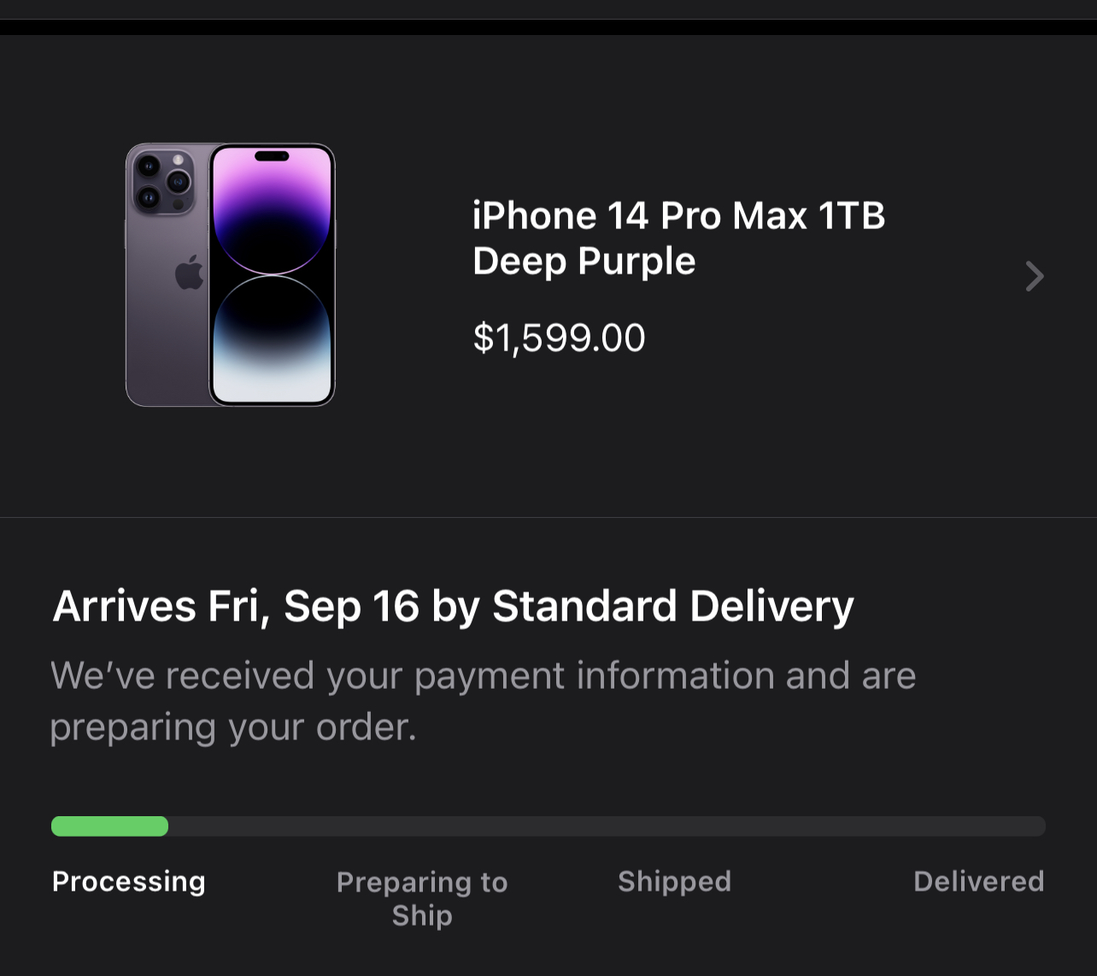Tap the Dynamic Island on the iPhone screen
Screen dimensions: 1097x976
coord(272,156)
